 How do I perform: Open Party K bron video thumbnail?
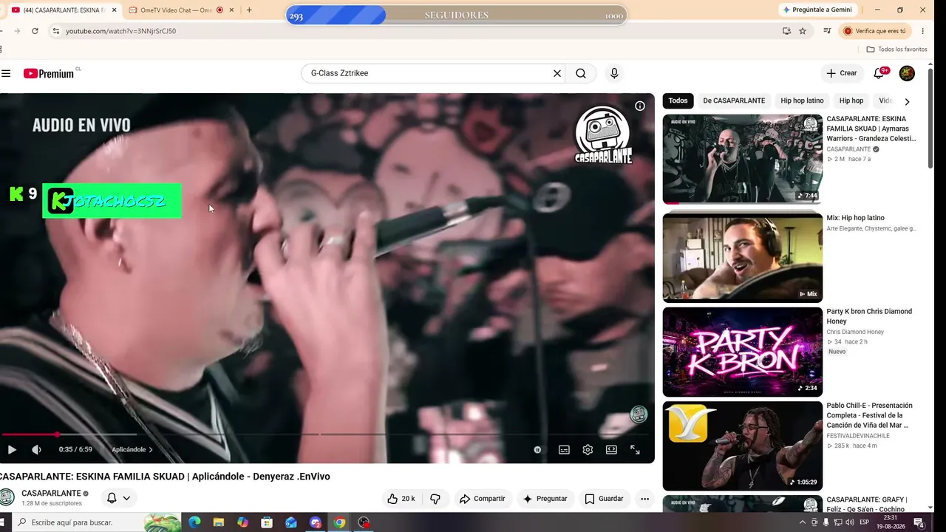click(x=742, y=352)
